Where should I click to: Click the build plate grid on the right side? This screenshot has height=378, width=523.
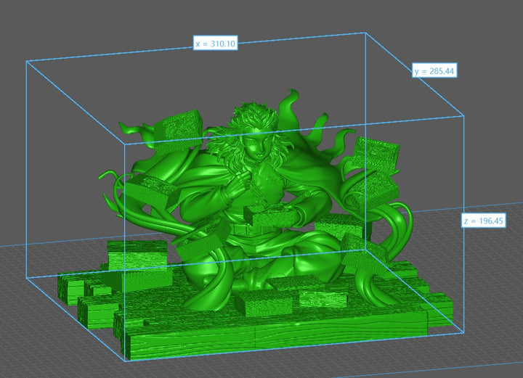494,290
